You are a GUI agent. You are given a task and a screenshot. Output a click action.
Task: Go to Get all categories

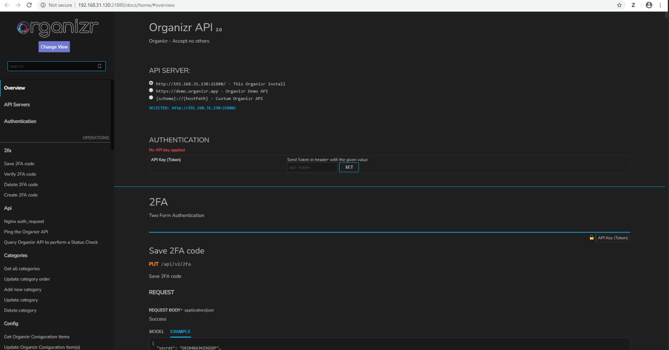22,269
